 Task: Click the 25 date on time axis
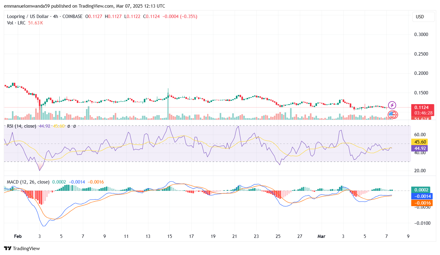point(278,236)
